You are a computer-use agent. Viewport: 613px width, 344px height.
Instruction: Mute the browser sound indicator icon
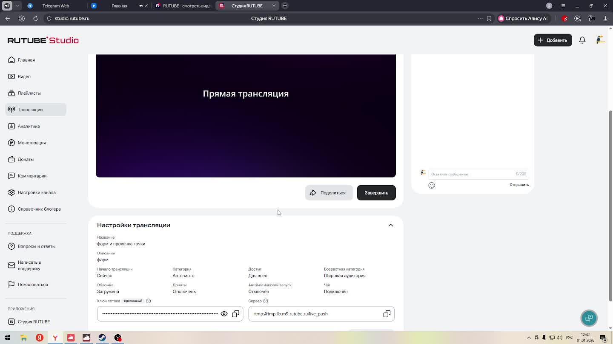tap(7, 6)
